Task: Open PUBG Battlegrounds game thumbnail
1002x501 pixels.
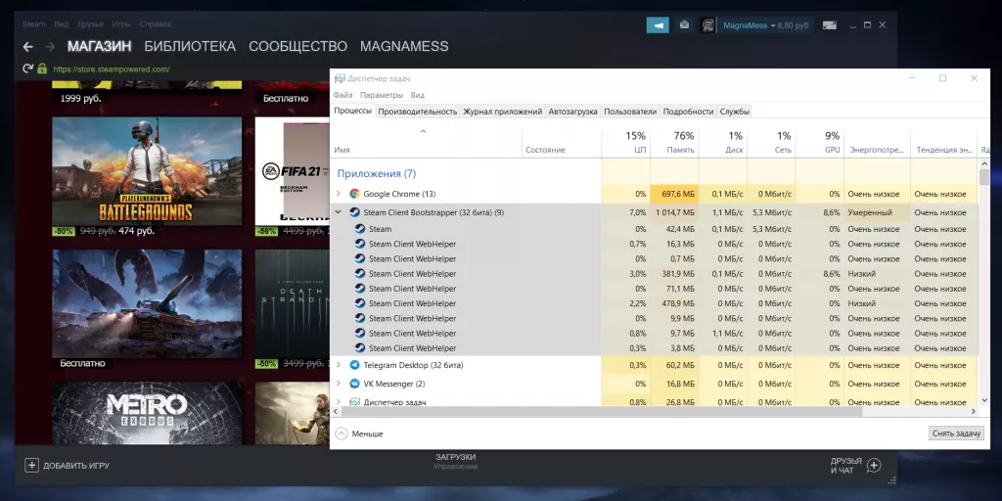Action: (147, 170)
